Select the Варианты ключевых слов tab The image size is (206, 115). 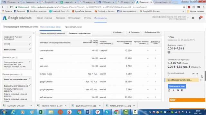pos(80,33)
